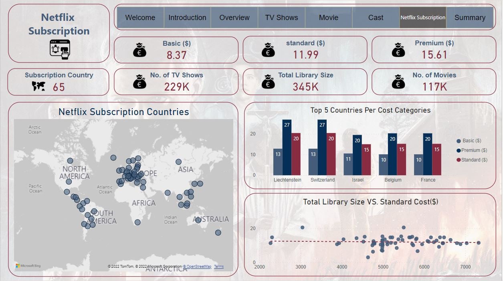Click the money bag icon beside No. of TV Shows

point(140,82)
